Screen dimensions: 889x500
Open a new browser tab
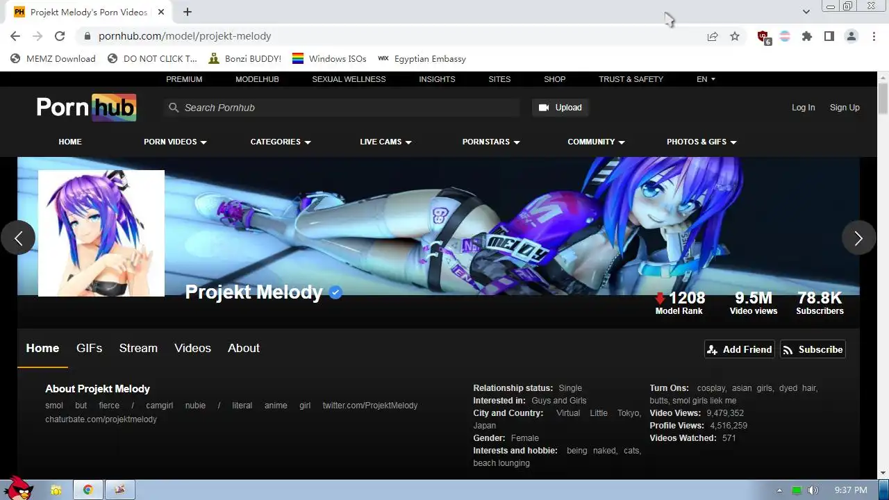click(x=188, y=12)
